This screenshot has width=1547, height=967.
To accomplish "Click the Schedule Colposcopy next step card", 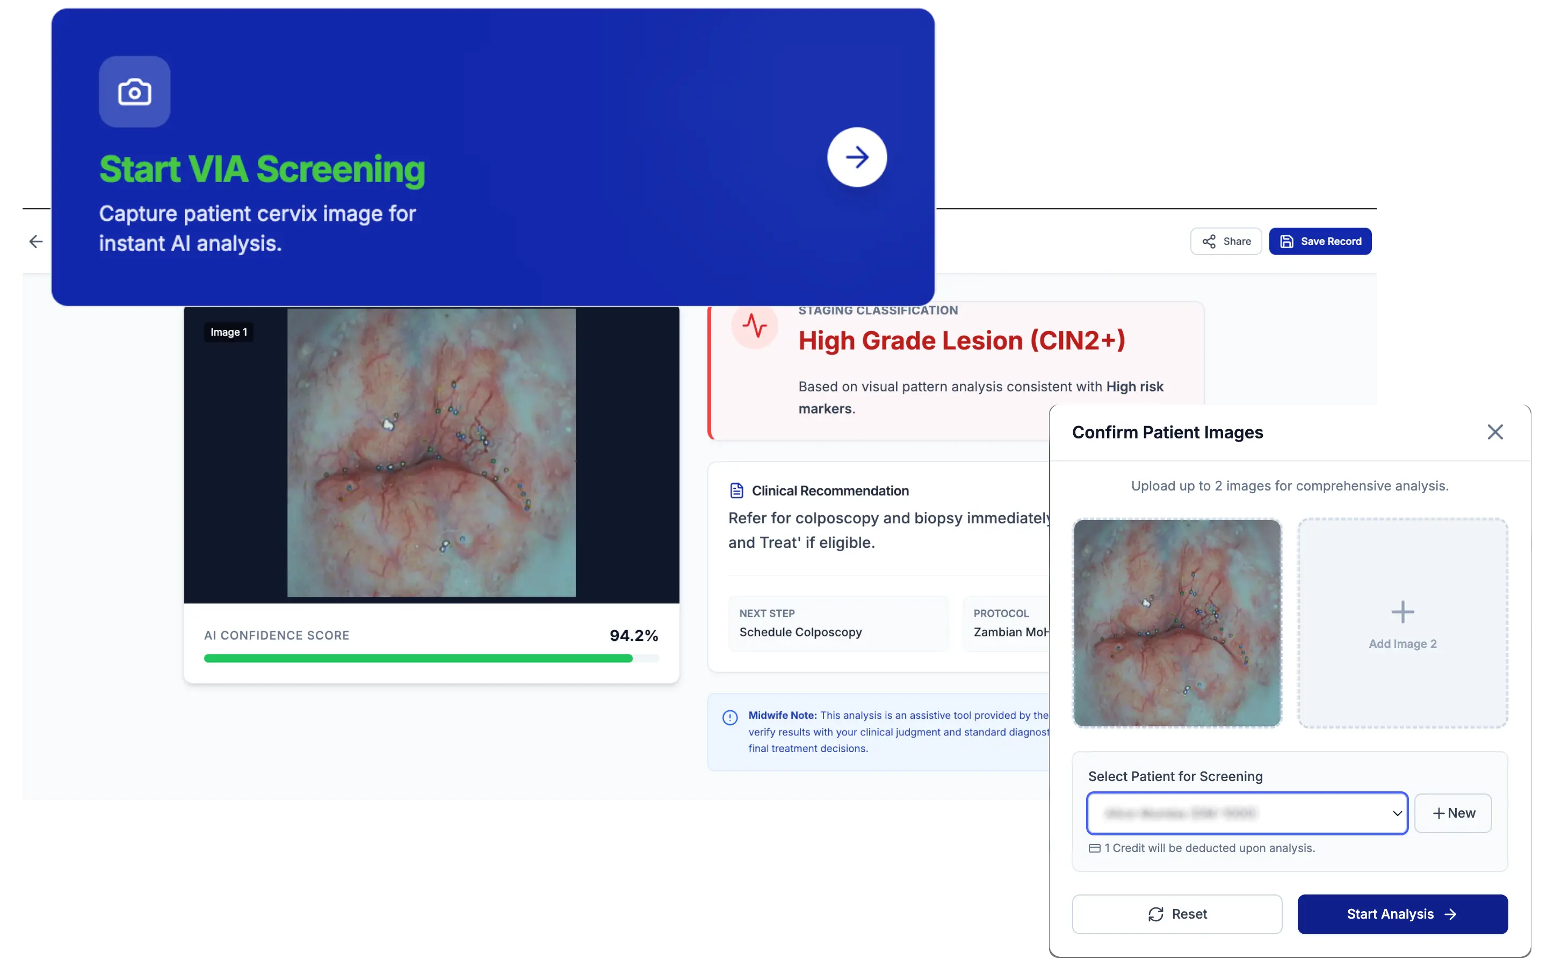I will tap(837, 624).
